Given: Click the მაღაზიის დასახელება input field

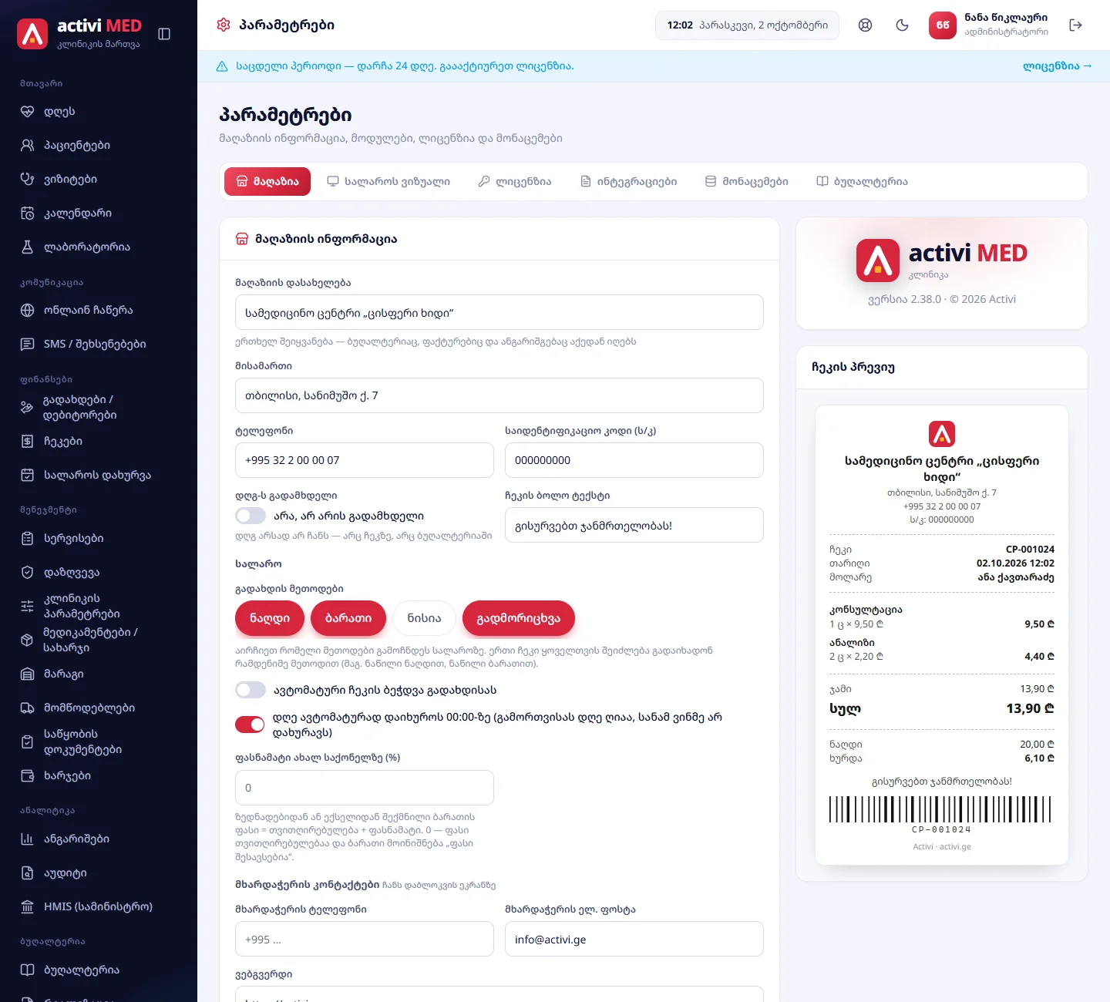Looking at the screenshot, I should (499, 312).
